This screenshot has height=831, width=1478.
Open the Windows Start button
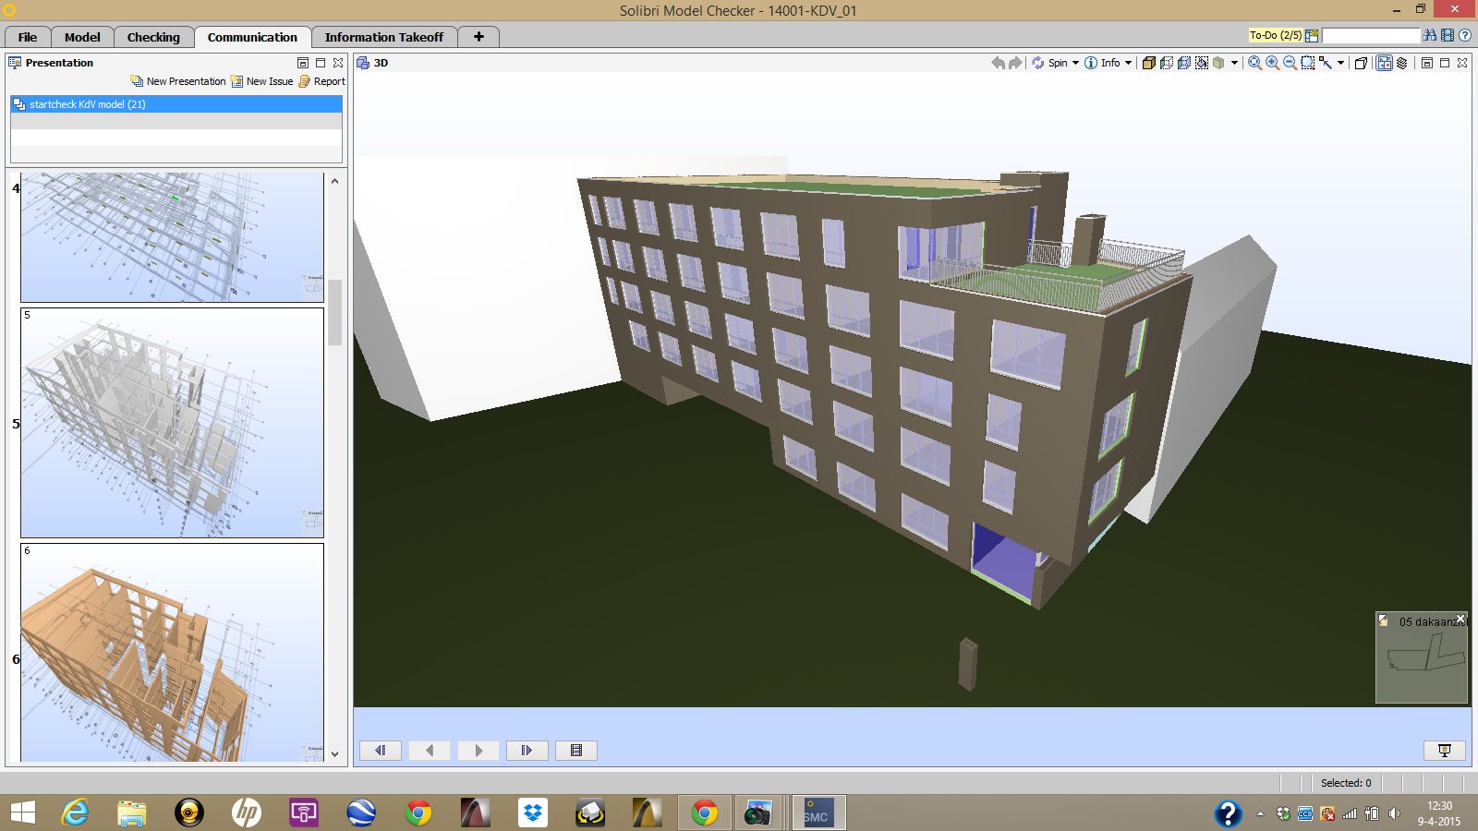coord(22,813)
